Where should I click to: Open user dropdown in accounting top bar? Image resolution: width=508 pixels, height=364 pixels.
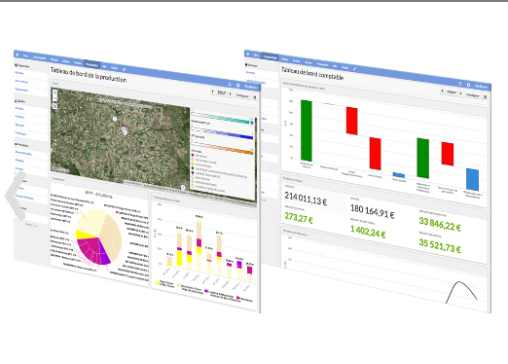click(x=481, y=87)
